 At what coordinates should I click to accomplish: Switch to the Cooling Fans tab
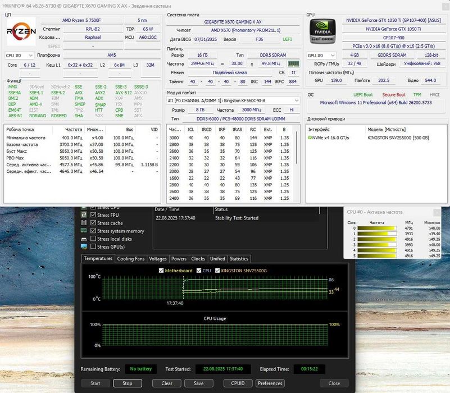[130, 259]
